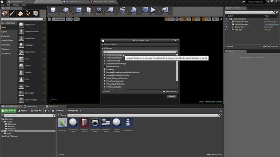Open View Options in Content Browser
The image size is (280, 157).
coord(215,154)
